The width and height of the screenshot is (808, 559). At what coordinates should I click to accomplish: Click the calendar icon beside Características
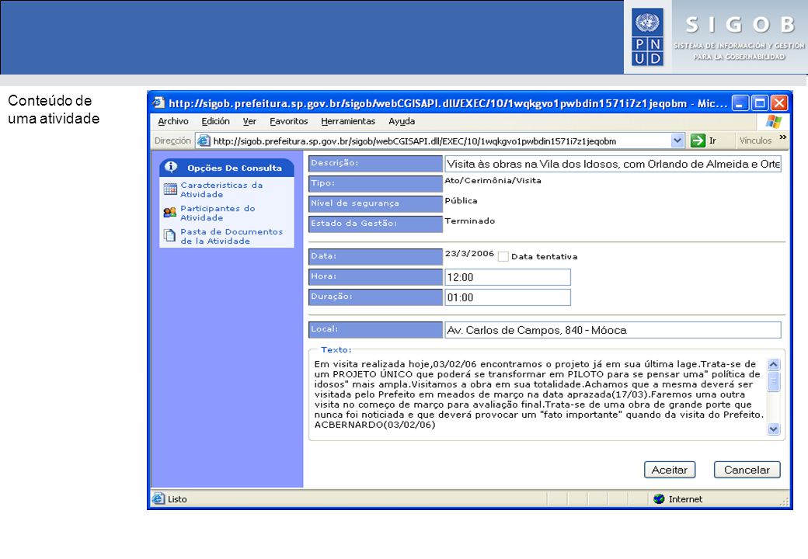[170, 189]
